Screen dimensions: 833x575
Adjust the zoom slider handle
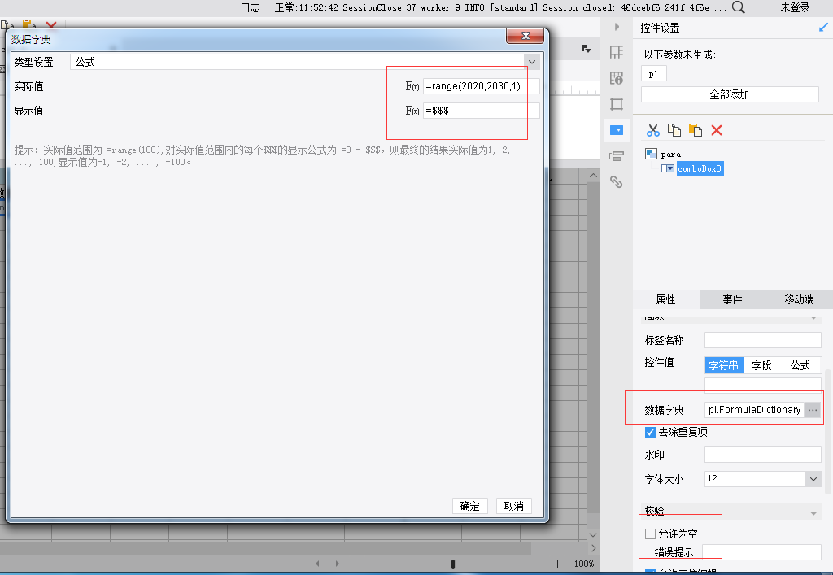click(x=452, y=564)
